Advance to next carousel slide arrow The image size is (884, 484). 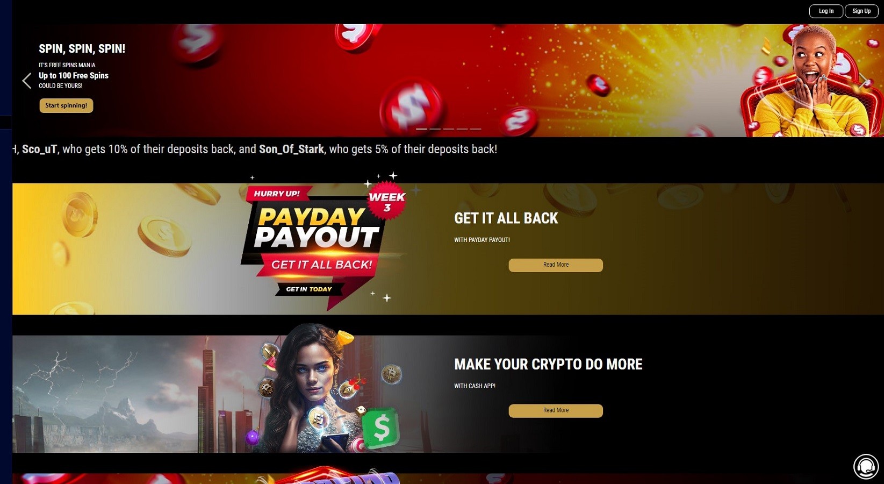click(864, 81)
